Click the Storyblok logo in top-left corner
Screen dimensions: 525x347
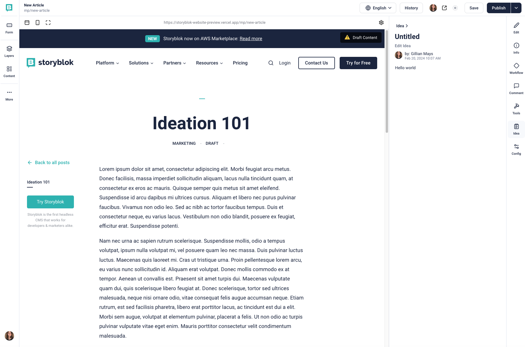(x=9, y=8)
